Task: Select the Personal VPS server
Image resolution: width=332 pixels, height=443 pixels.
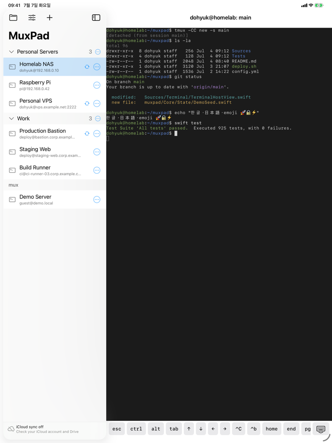Action: tap(55, 103)
